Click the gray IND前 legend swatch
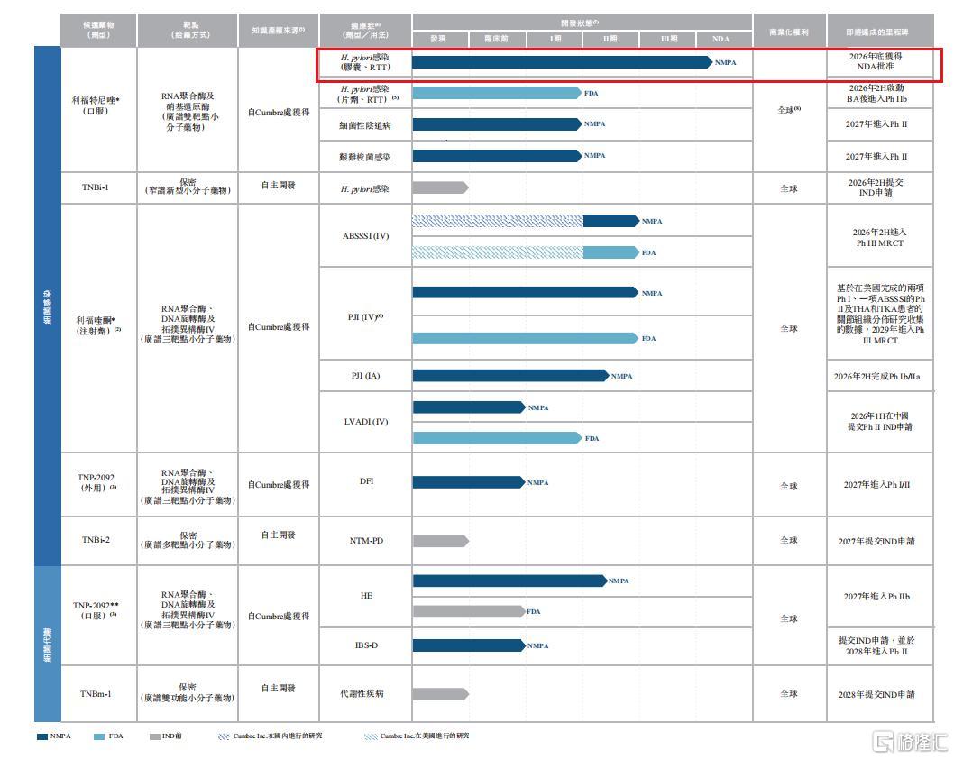The width and height of the screenshot is (954, 759). pyautogui.click(x=154, y=736)
